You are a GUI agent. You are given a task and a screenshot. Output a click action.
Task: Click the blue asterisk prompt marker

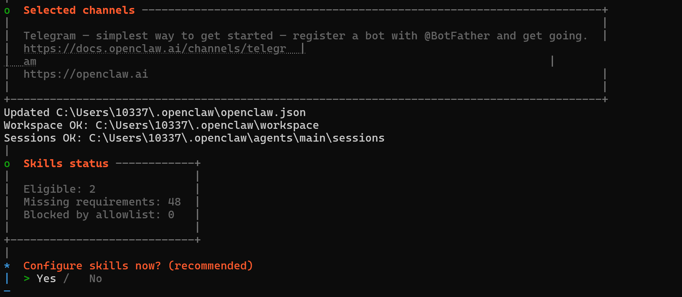pyautogui.click(x=7, y=266)
